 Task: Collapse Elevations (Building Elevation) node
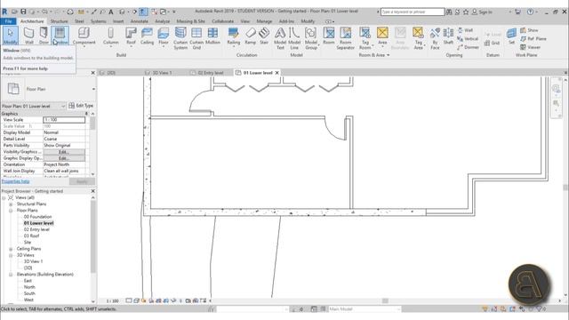click(11, 275)
